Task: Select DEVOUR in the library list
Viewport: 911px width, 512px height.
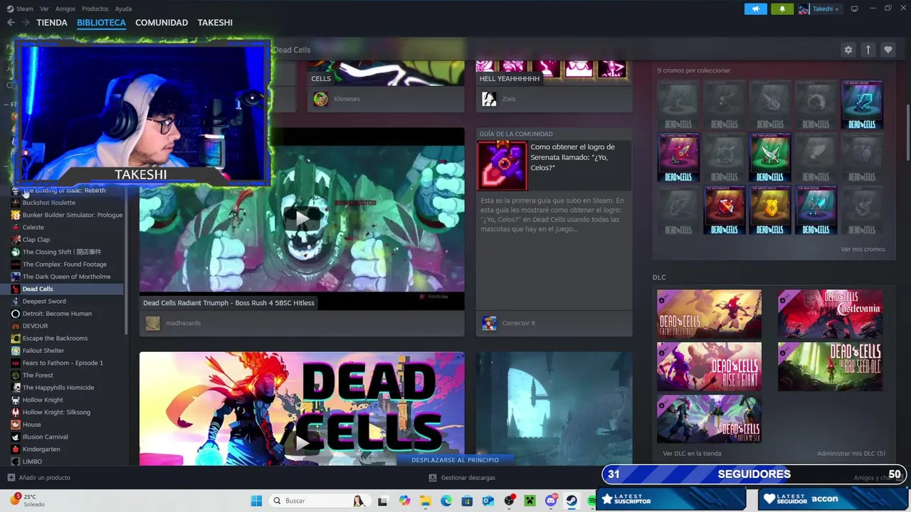Action: click(x=67, y=326)
